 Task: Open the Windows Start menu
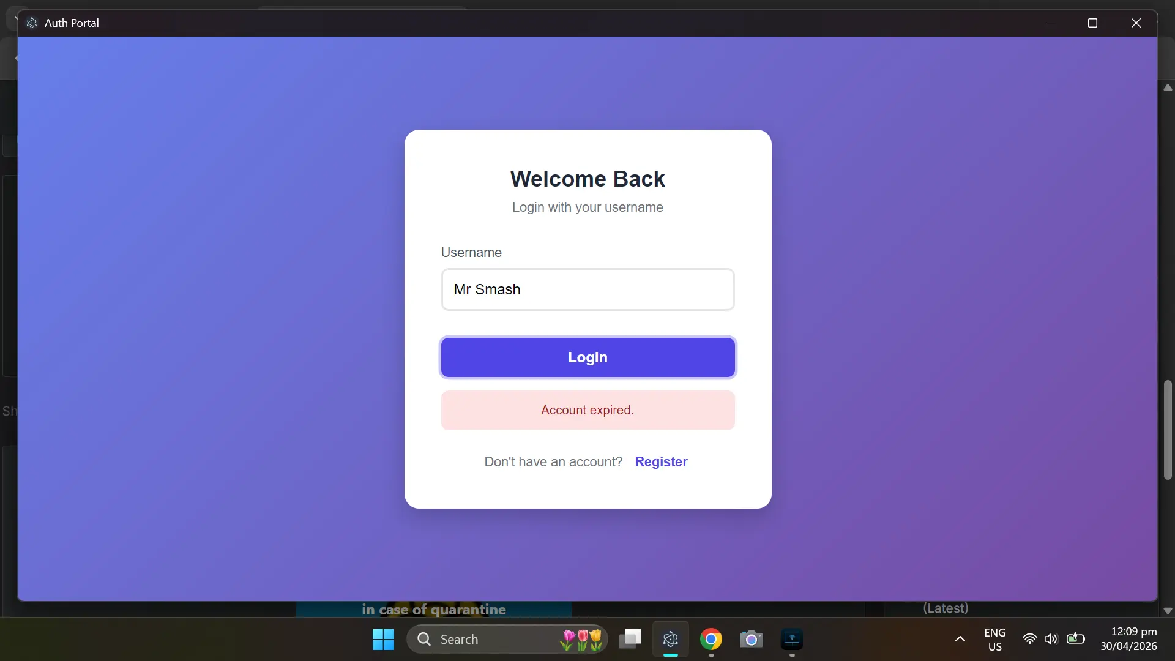pyautogui.click(x=383, y=640)
